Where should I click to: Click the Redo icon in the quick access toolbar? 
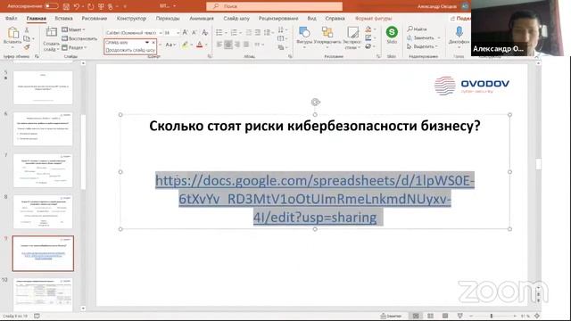(91, 6)
